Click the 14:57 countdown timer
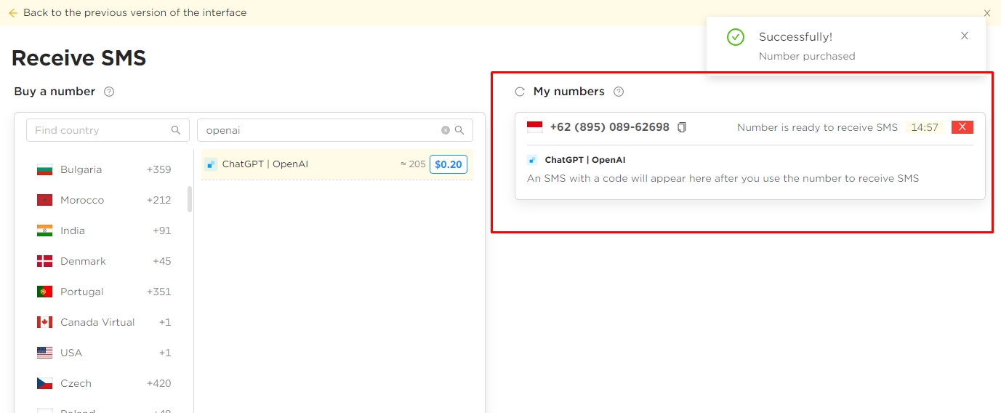This screenshot has width=1001, height=413. (x=925, y=127)
